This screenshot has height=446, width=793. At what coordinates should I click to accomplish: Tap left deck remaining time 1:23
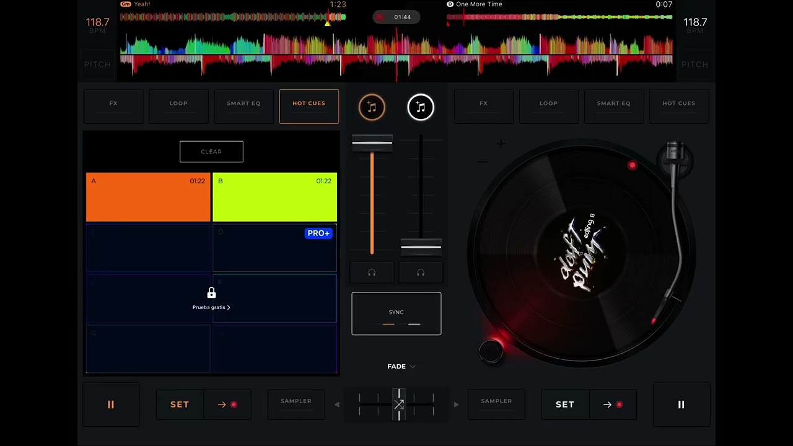click(338, 4)
